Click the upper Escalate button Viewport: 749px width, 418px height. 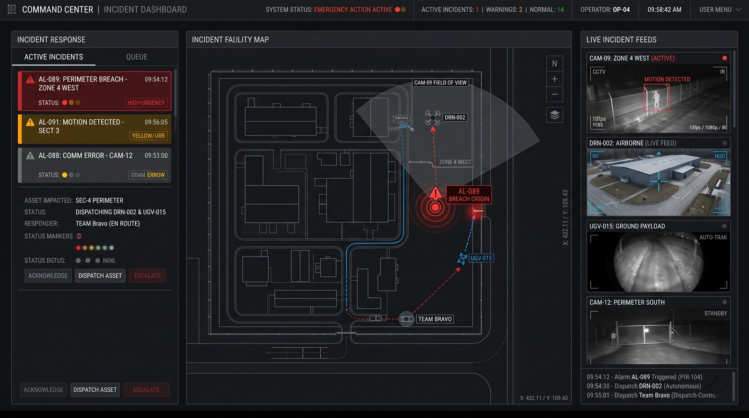coord(147,276)
